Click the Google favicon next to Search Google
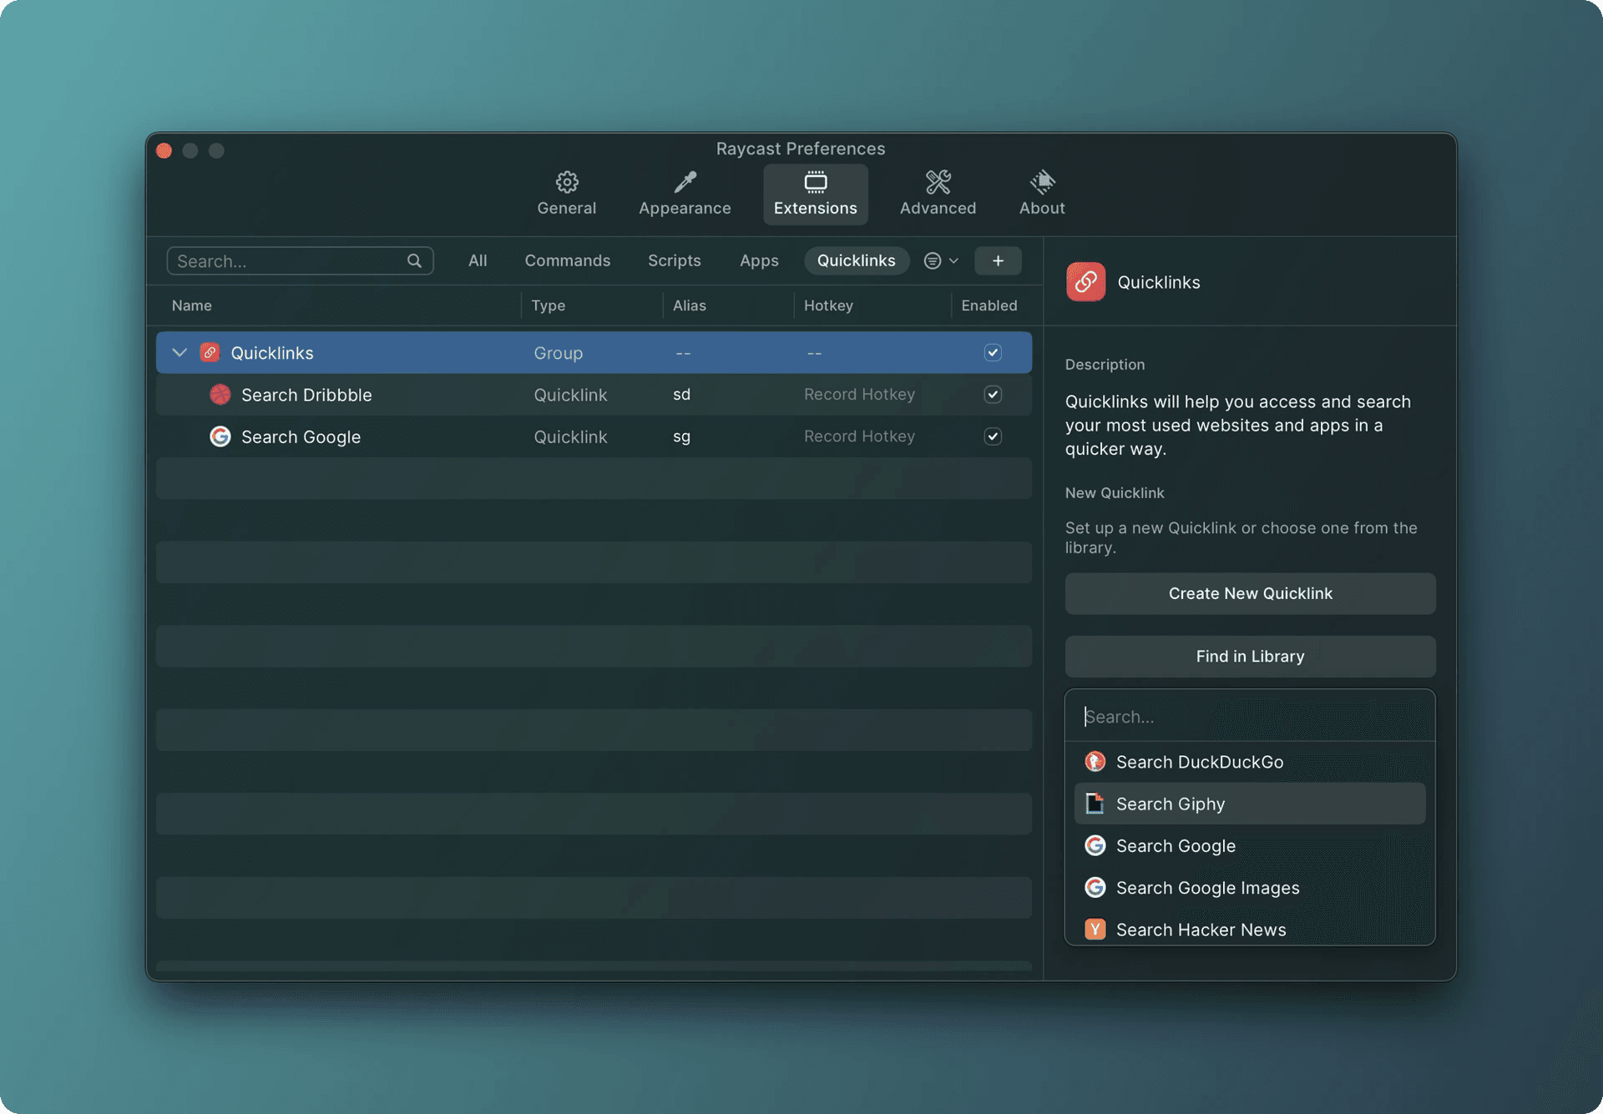Screen dimensions: 1603x1114 pos(220,436)
